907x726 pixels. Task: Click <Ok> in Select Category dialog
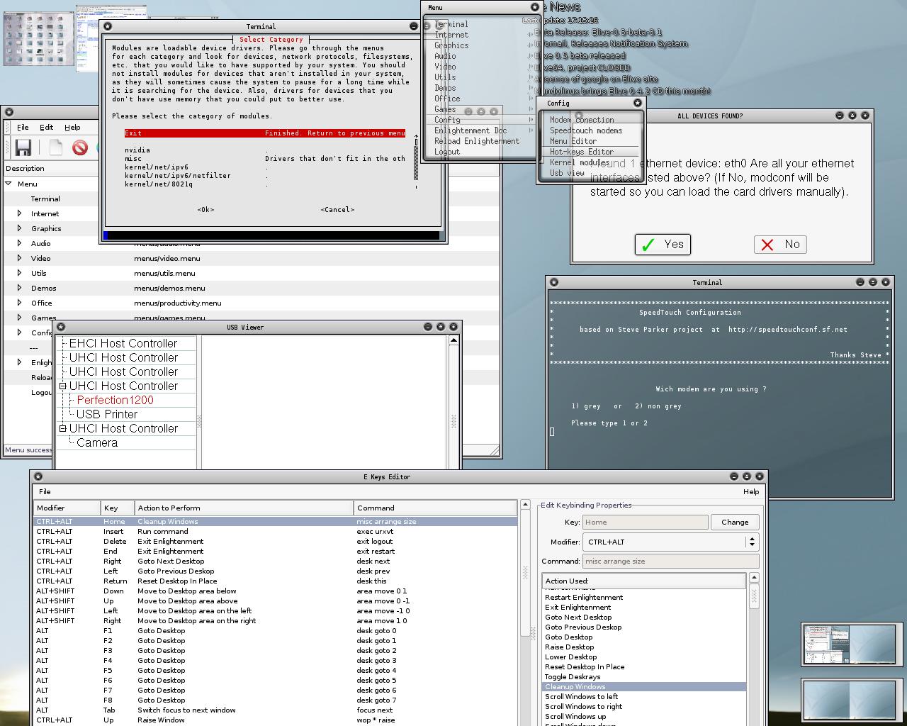[x=205, y=210]
